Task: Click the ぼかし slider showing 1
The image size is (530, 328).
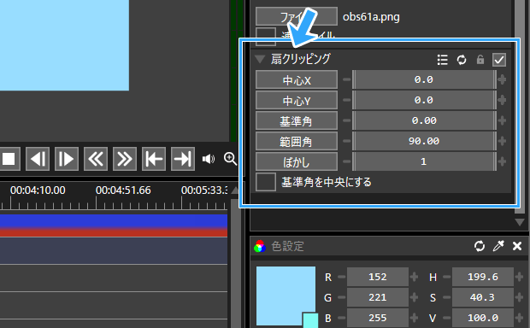Action: [x=424, y=161]
